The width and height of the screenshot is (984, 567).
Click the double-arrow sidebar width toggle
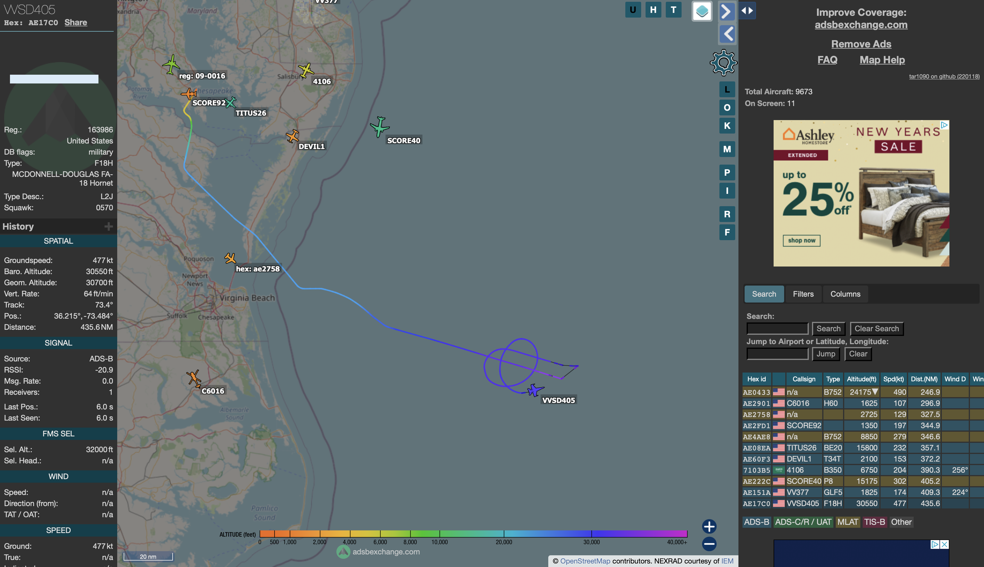pos(747,11)
